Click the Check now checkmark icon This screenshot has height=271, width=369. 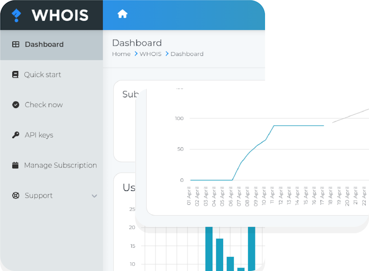click(16, 104)
